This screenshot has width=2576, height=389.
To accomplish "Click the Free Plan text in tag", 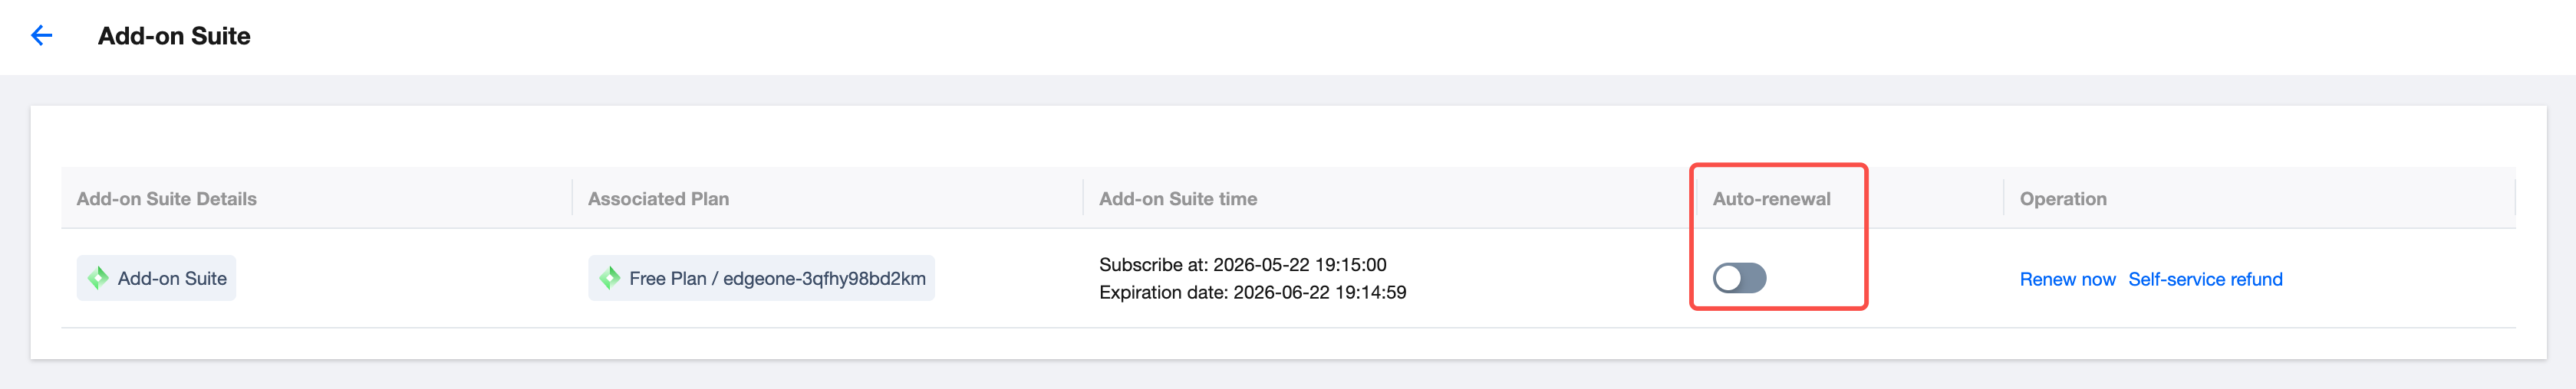I will click(667, 278).
